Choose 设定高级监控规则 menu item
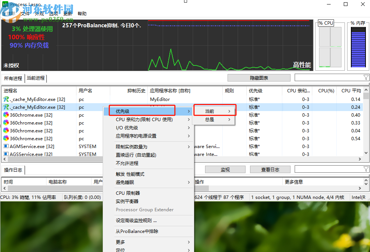This screenshot has height=252, width=370. pyautogui.click(x=149, y=220)
